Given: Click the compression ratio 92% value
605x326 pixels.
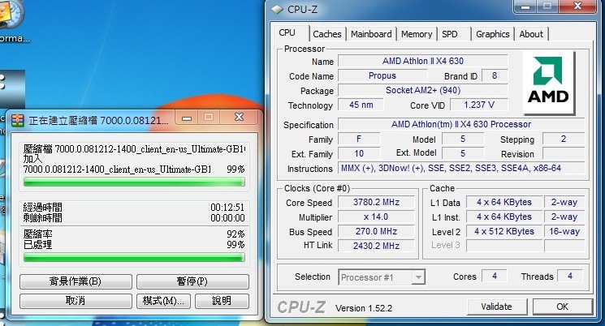Looking at the screenshot, I should (236, 234).
